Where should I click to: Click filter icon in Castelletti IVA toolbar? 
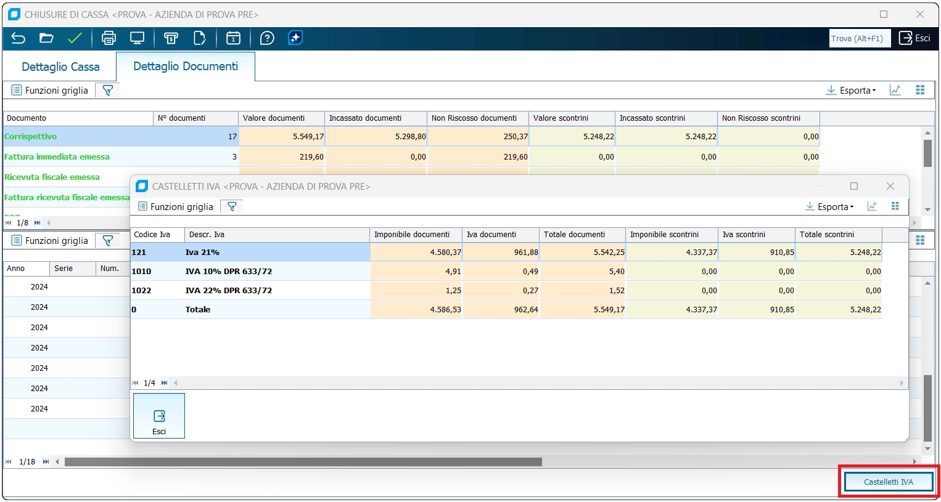232,206
